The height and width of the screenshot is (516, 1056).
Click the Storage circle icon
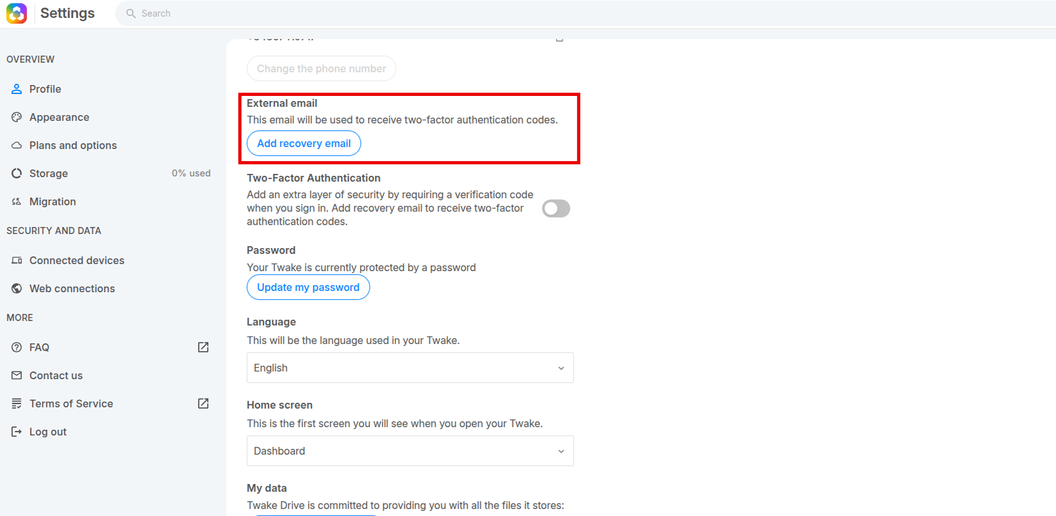[17, 173]
